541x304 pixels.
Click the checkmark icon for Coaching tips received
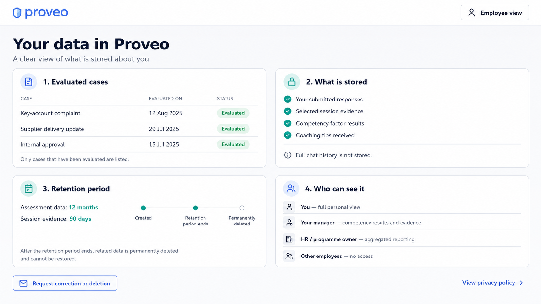point(288,135)
